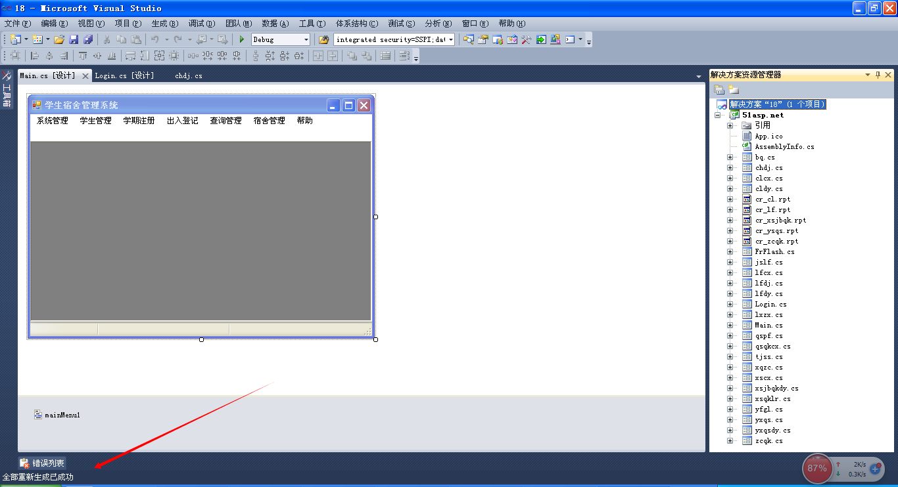Switch to the chdj.cs tab
Viewport: 898px width, 487px height.
[x=189, y=75]
